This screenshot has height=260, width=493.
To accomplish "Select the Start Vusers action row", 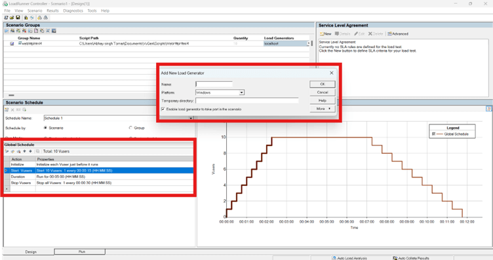I will pyautogui.click(x=99, y=170).
